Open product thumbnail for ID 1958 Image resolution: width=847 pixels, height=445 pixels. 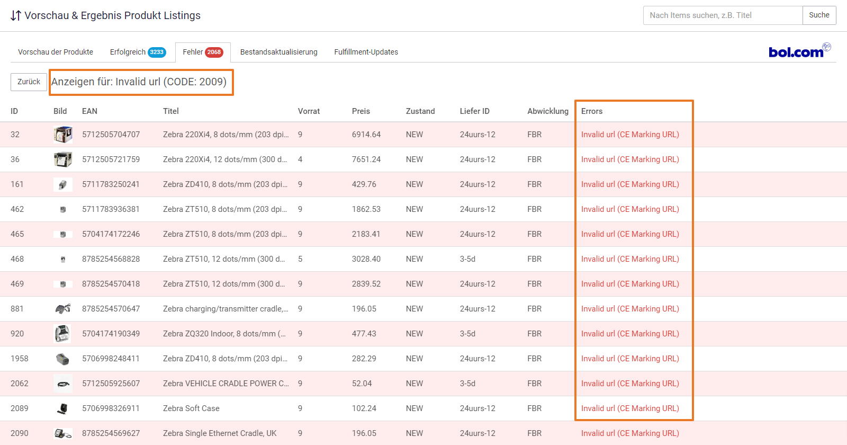point(63,359)
